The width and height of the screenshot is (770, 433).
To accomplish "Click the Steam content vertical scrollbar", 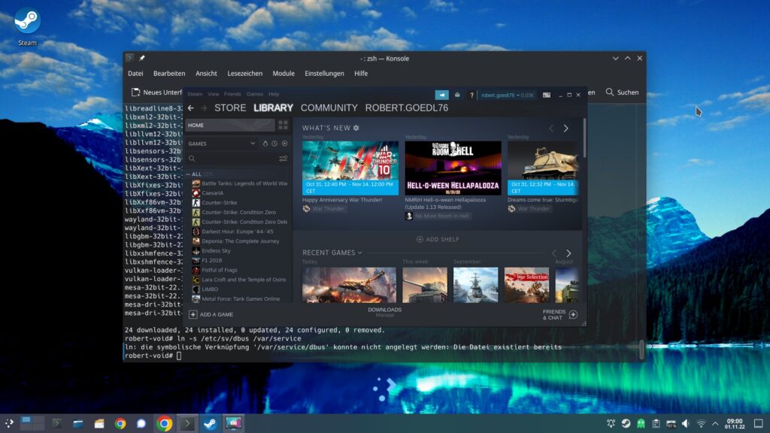I will (x=584, y=138).
